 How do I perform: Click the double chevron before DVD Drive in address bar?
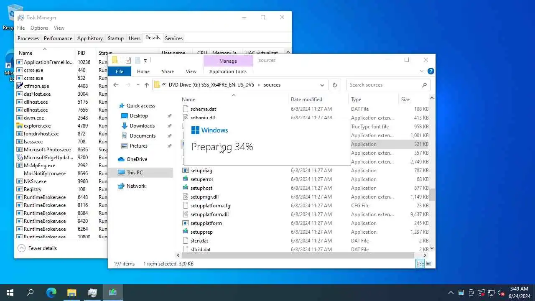point(165,85)
